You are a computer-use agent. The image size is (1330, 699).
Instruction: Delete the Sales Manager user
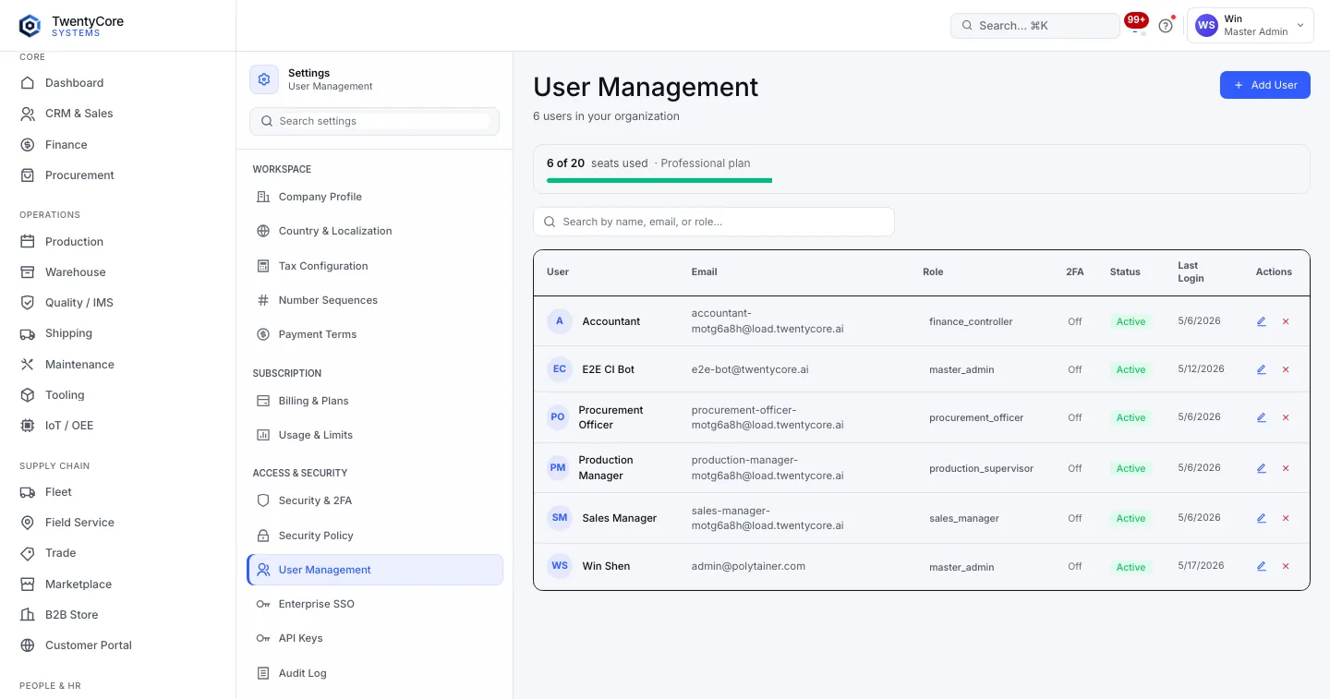click(1286, 518)
